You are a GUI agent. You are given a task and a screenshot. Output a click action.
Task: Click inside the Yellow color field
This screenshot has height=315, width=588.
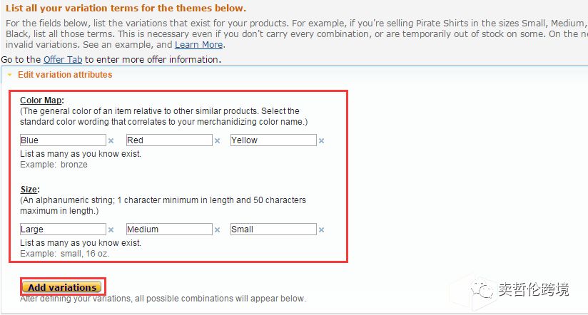point(273,140)
